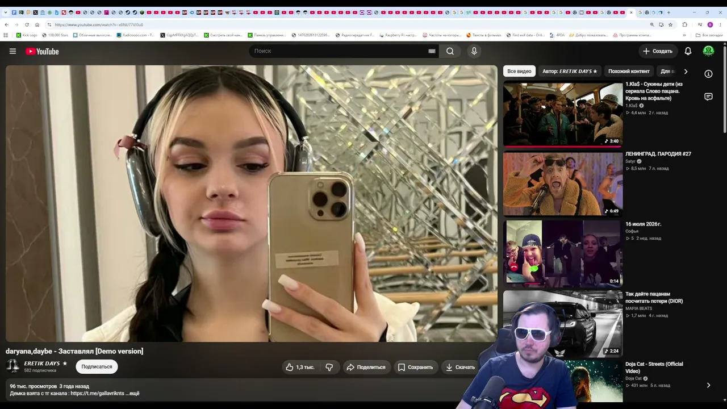Image resolution: width=727 pixels, height=409 pixels.
Task: Dislike the video with thumbs down
Action: click(329, 367)
